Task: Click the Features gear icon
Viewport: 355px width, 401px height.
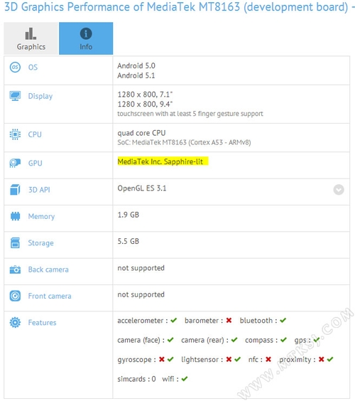Action: (x=15, y=323)
